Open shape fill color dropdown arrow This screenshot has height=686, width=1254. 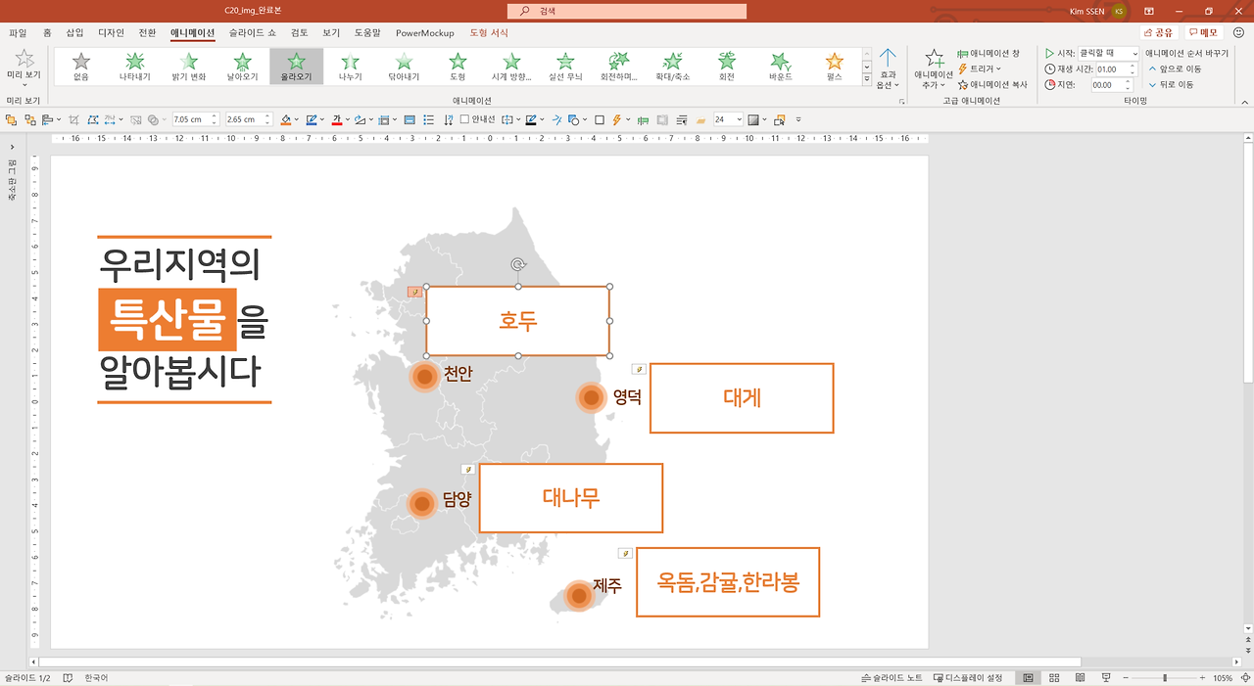pyautogui.click(x=298, y=119)
